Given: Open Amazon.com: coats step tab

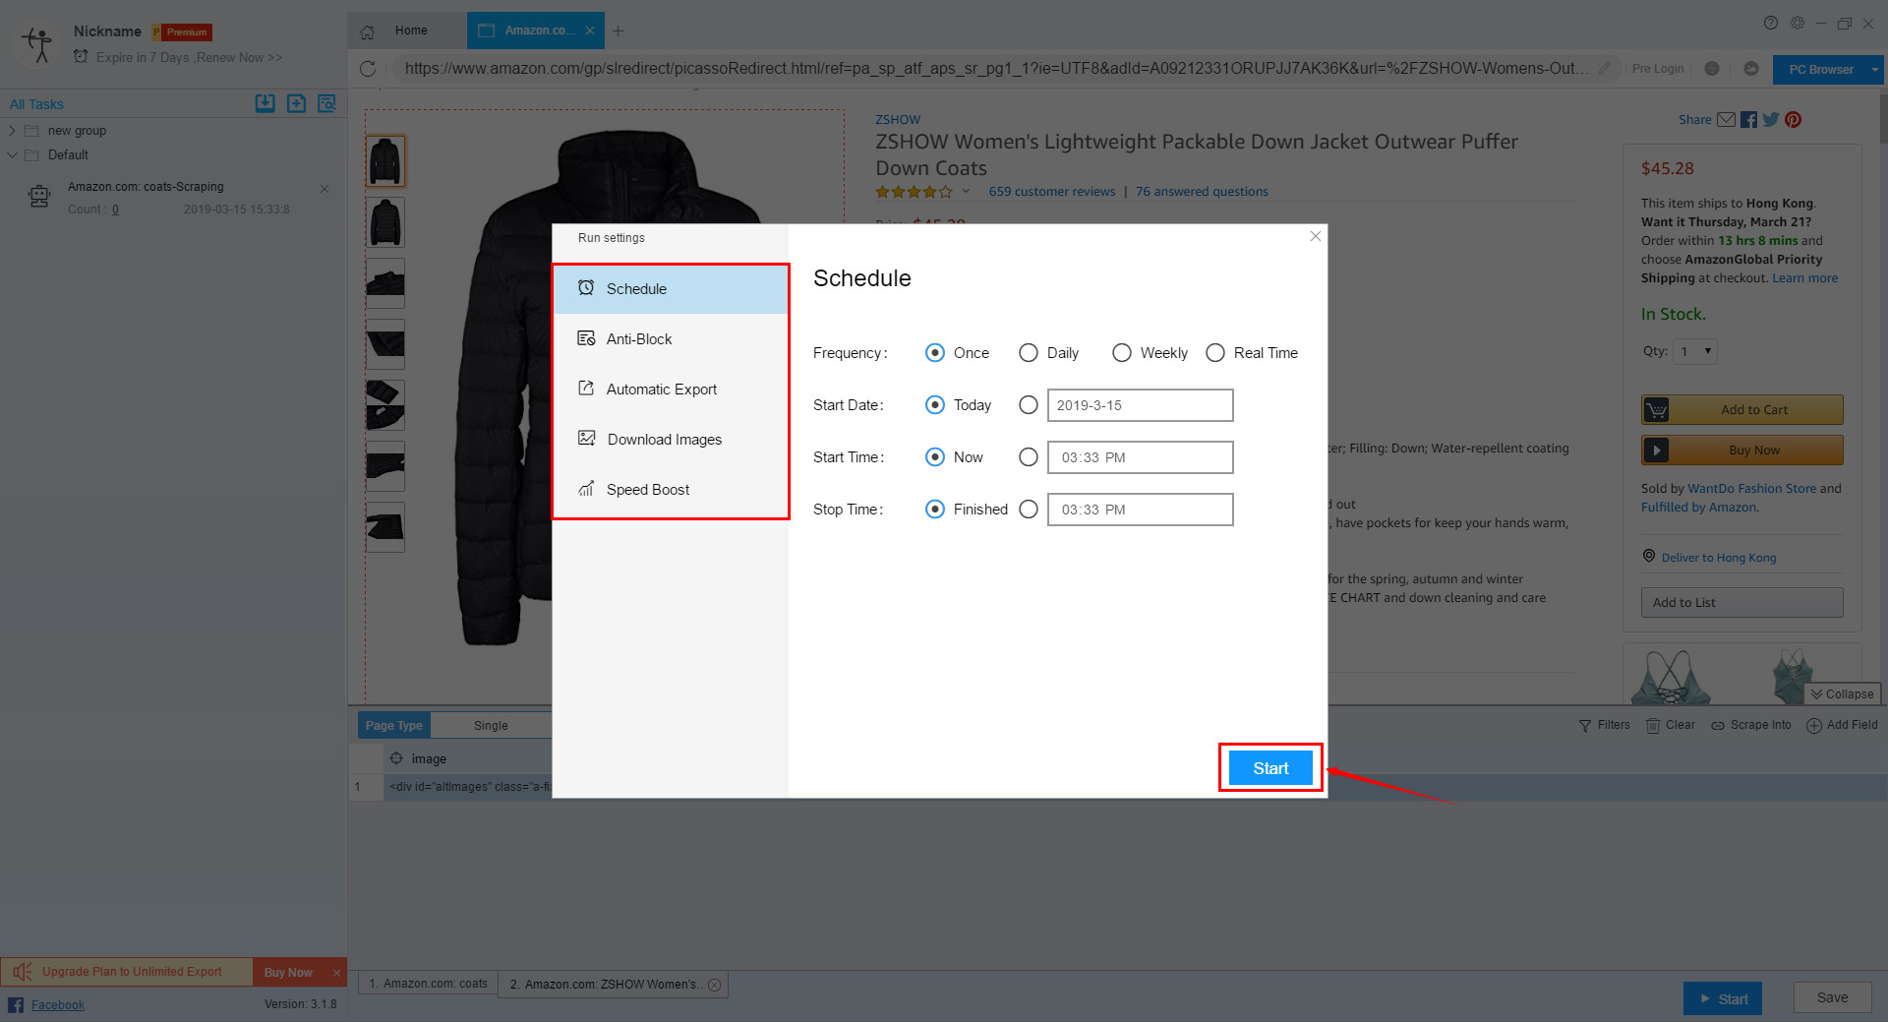Looking at the screenshot, I should tap(429, 984).
